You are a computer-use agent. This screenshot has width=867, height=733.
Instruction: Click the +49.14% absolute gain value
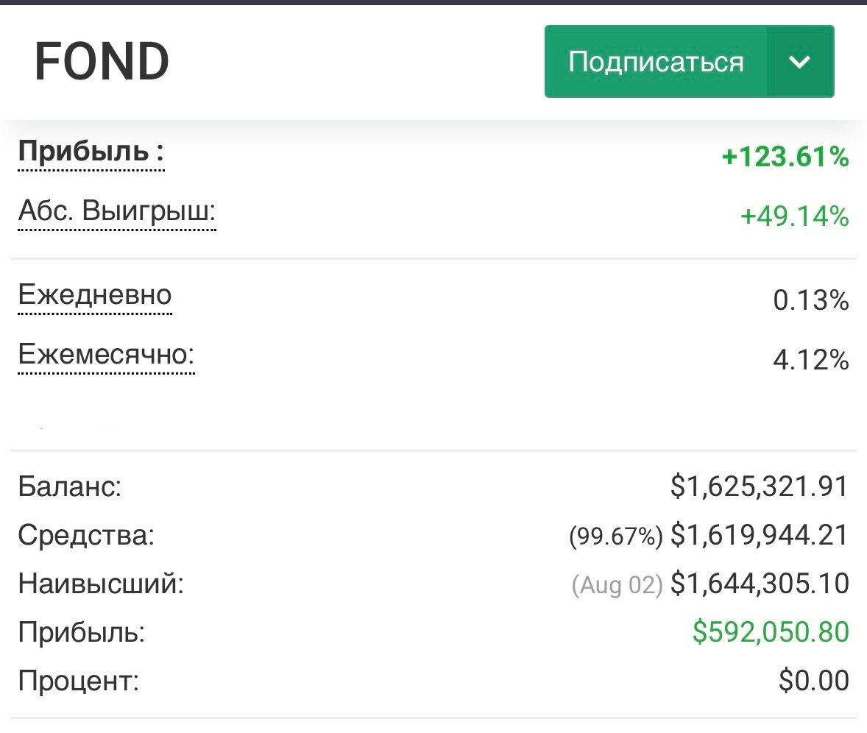pos(794,216)
